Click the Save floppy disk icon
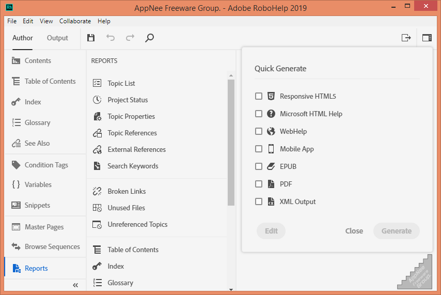This screenshot has height=295, width=441. tap(91, 38)
